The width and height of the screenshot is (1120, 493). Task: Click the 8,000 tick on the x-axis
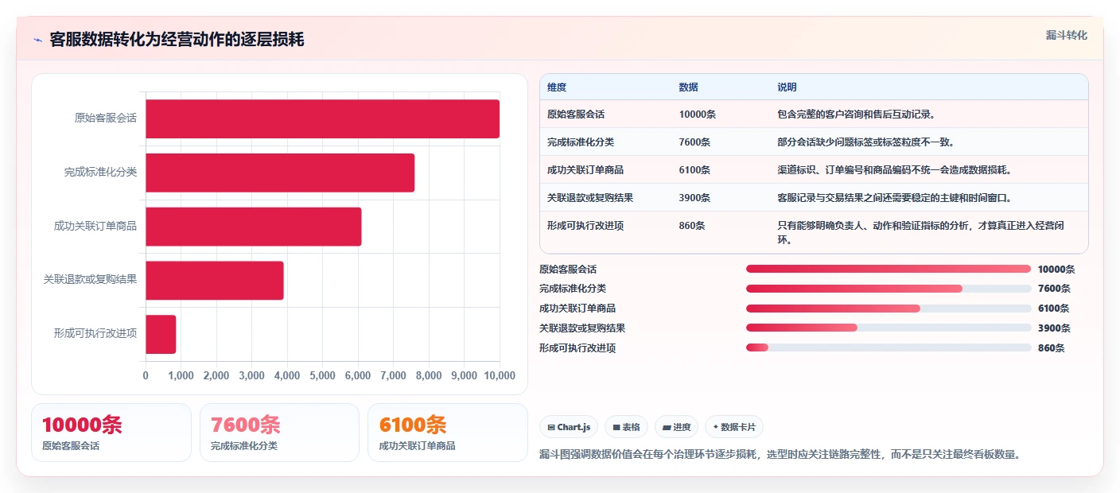(429, 375)
